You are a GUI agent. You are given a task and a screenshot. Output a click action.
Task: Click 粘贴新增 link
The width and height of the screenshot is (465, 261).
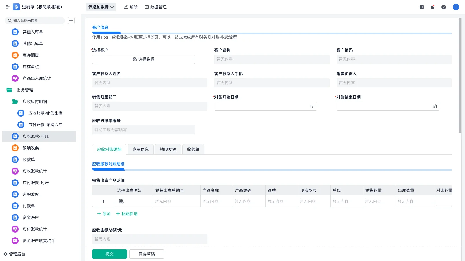tap(127, 214)
